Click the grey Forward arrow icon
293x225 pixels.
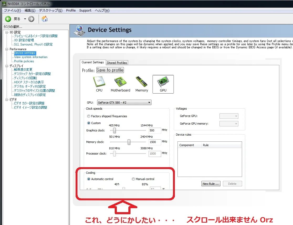[31, 19]
